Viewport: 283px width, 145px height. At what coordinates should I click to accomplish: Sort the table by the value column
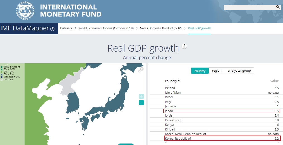click(x=274, y=81)
